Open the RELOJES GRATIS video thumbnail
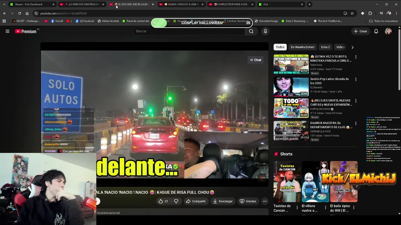Image resolution: width=401 pixels, height=225 pixels. click(291, 108)
